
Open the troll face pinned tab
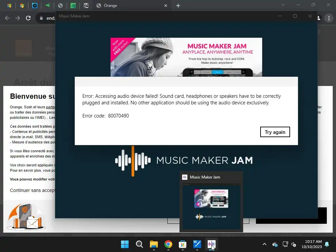[x=86, y=6]
